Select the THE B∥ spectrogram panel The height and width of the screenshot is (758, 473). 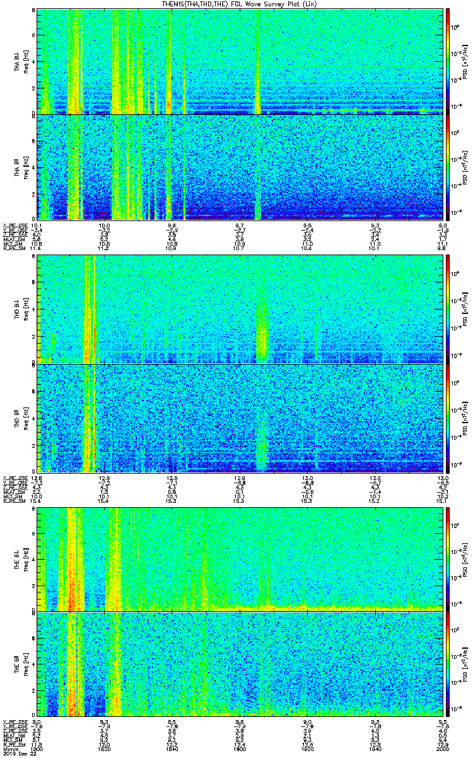click(241, 663)
